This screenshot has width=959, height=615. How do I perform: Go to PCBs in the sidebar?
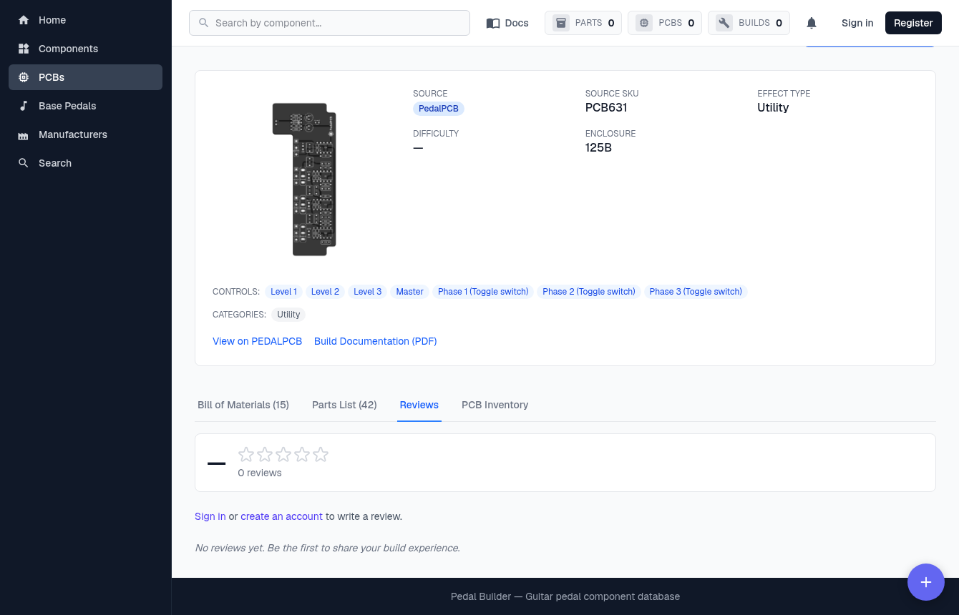[x=85, y=77]
